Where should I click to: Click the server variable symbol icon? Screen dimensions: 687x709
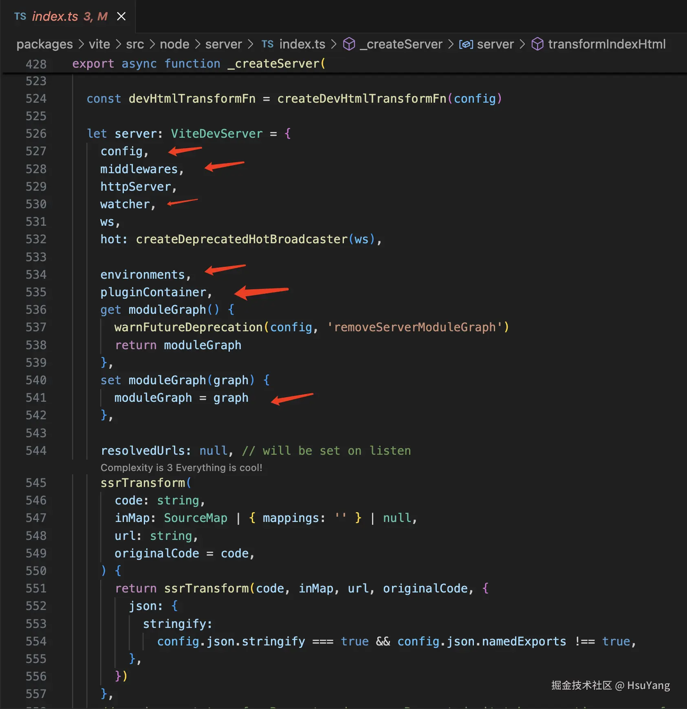(x=466, y=44)
